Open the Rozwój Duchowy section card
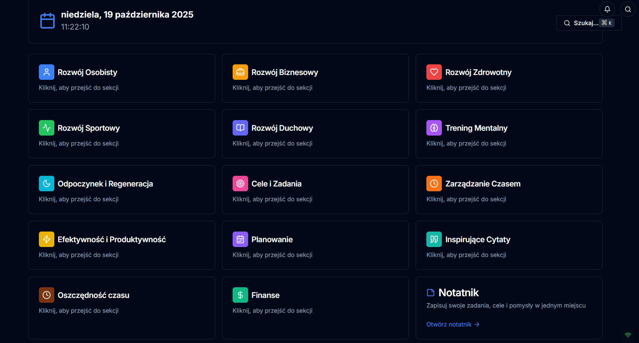This screenshot has height=343, width=639. (315, 134)
